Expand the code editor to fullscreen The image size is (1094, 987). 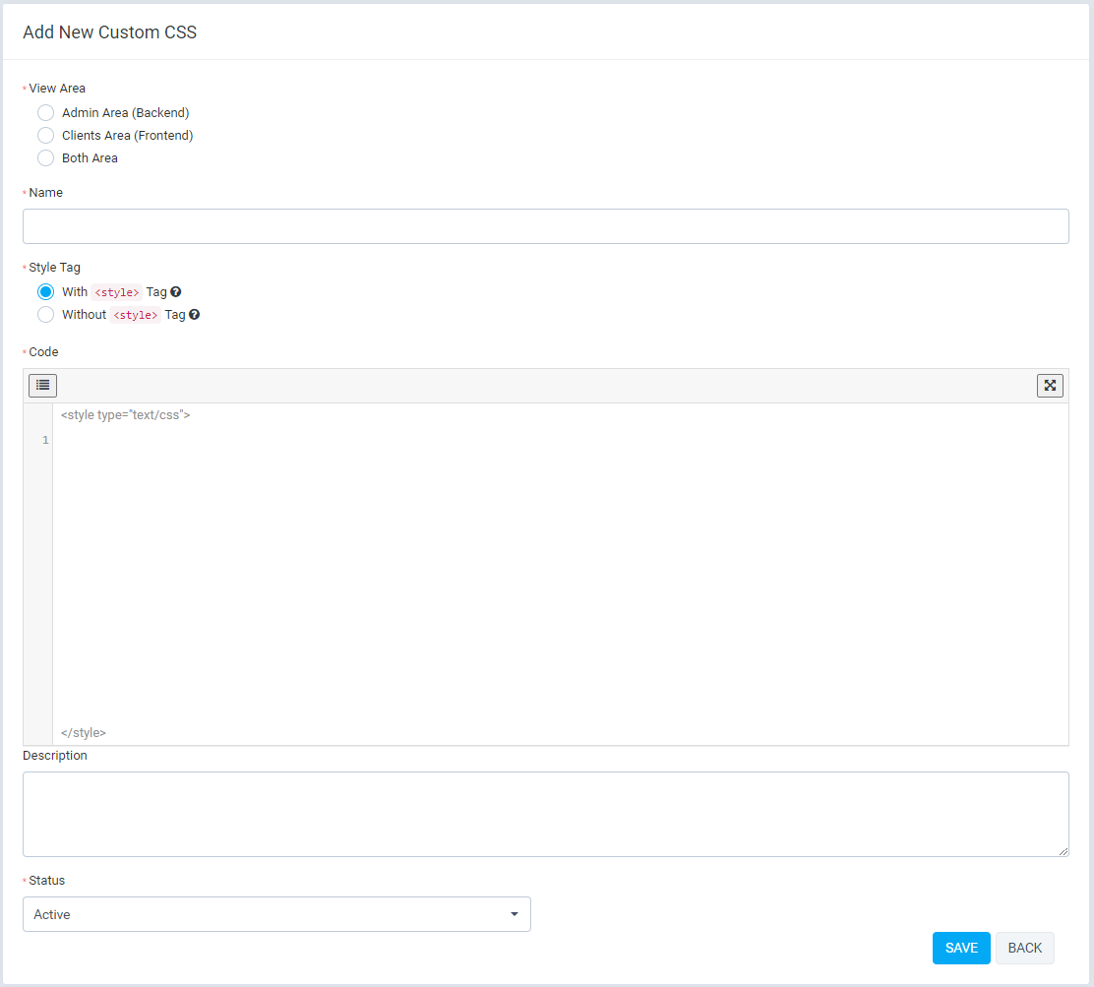tap(1050, 385)
